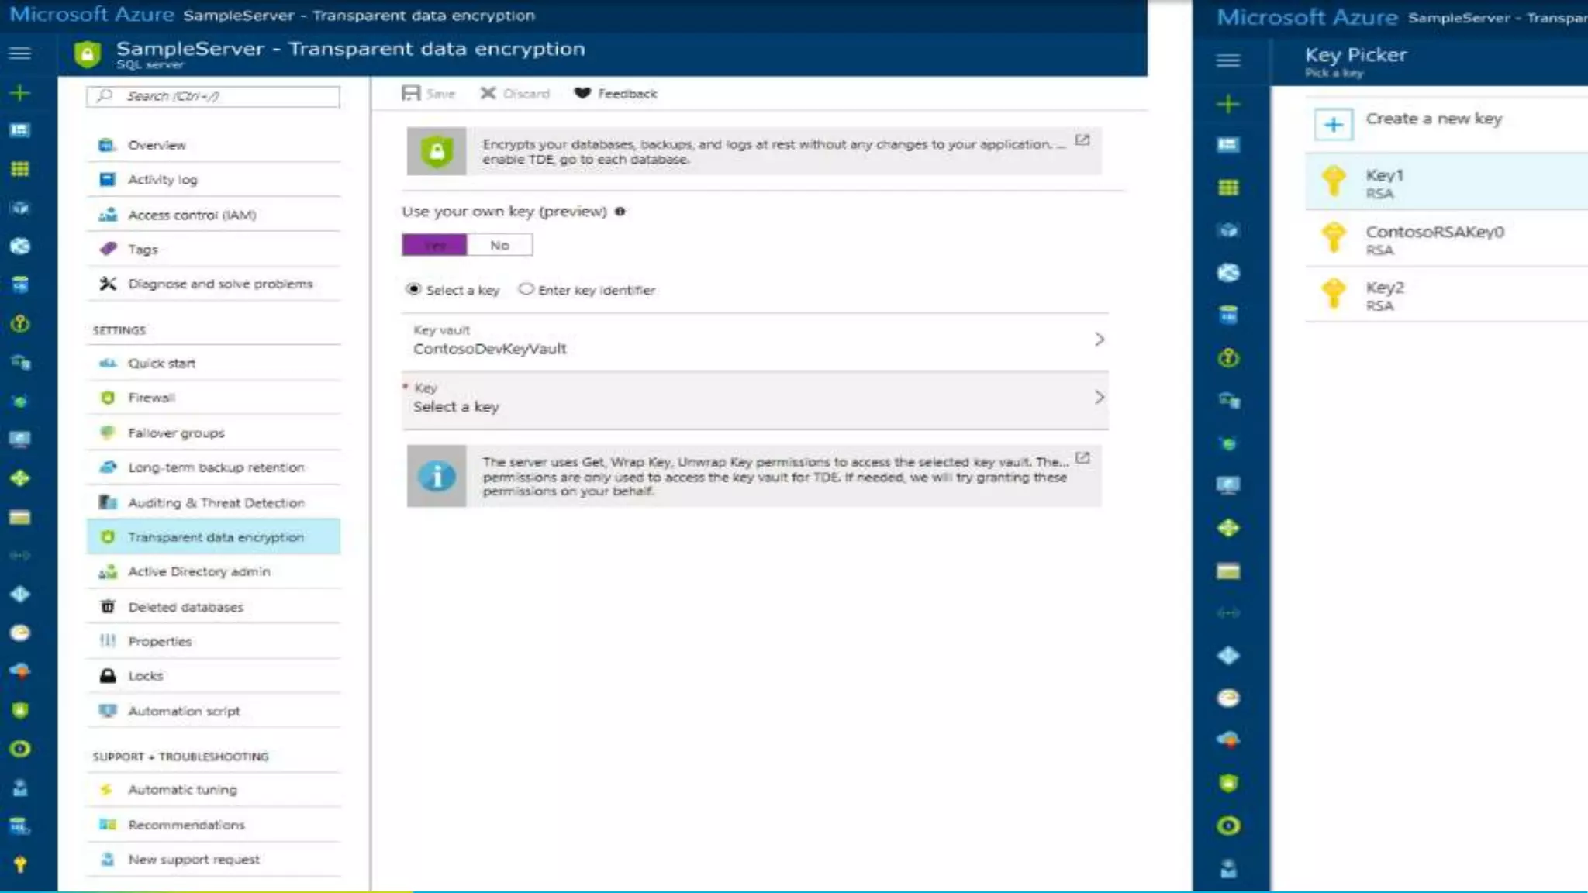
Task: Click the ContosoRSAKey0 yellow key icon
Action: [1334, 238]
